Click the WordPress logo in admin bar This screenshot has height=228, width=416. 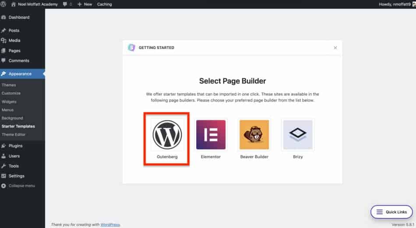coord(3,4)
